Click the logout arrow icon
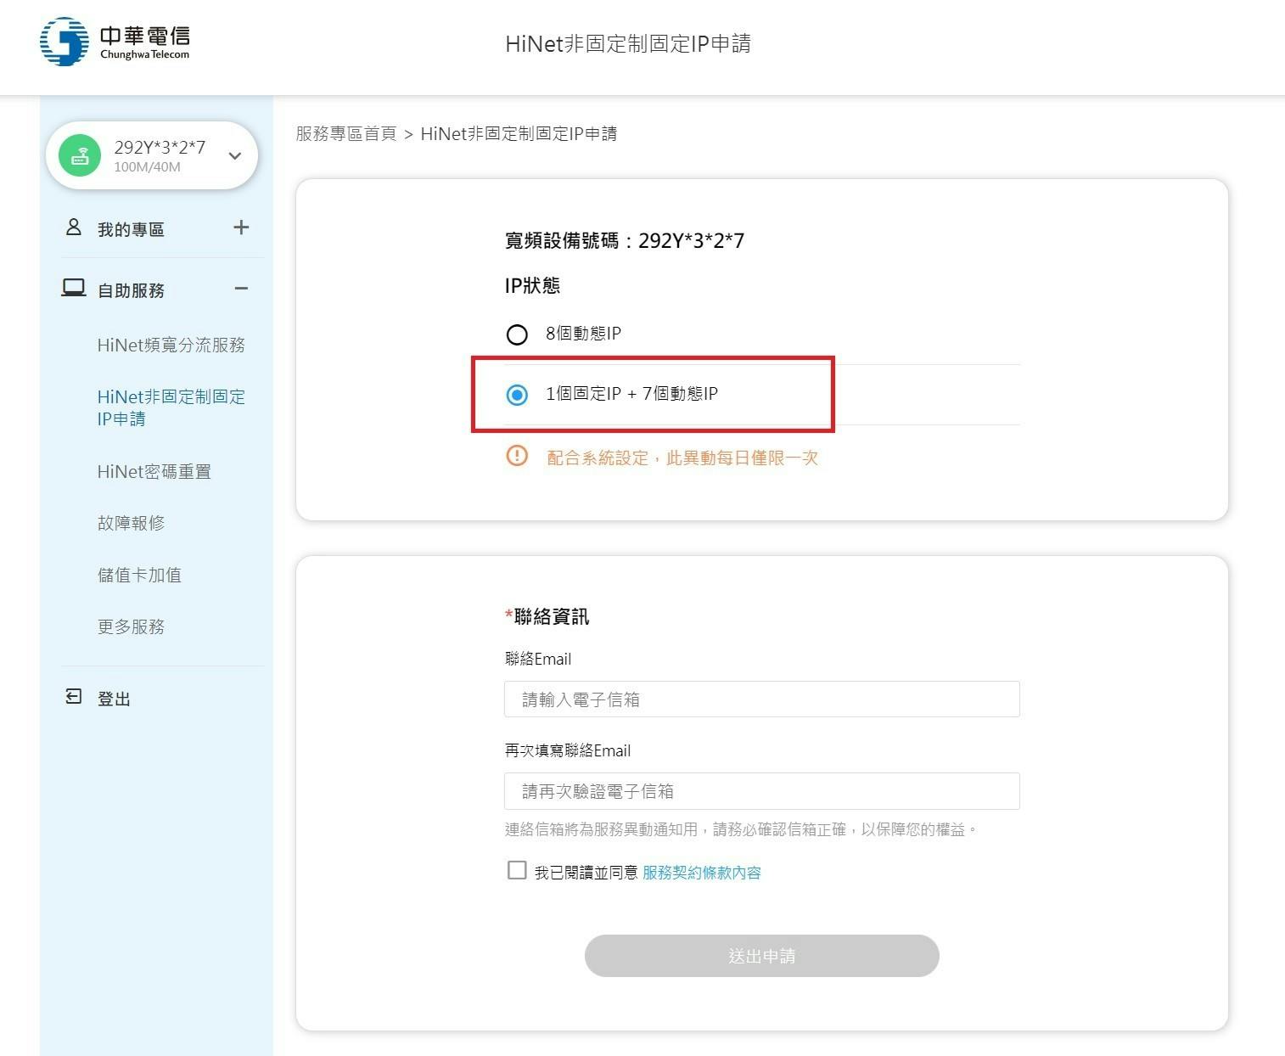 74,697
